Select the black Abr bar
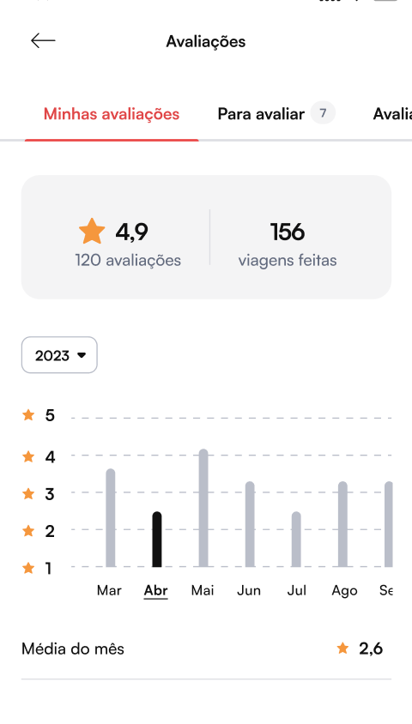Image resolution: width=412 pixels, height=724 pixels. [157, 540]
